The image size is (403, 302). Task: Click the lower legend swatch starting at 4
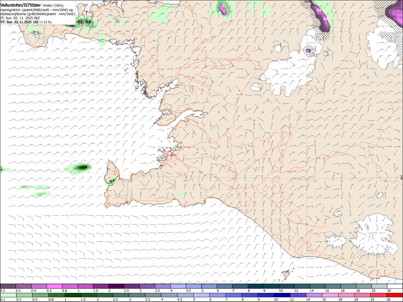pyautogui.click(x=169, y=295)
